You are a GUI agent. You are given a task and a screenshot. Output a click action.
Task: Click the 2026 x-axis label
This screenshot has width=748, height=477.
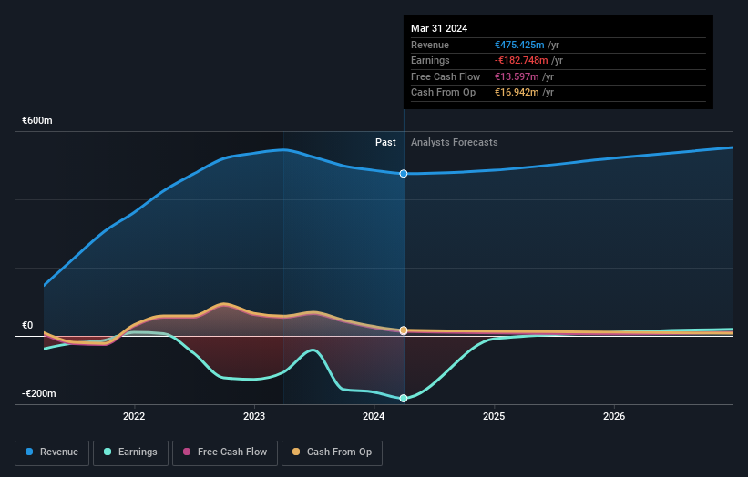(x=614, y=416)
